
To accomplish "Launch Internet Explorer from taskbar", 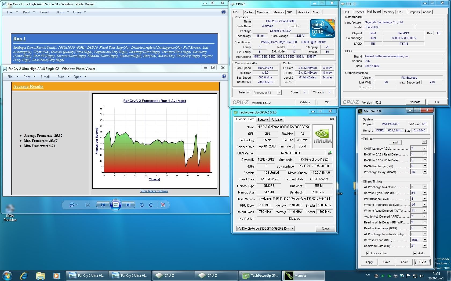I will 24,275.
